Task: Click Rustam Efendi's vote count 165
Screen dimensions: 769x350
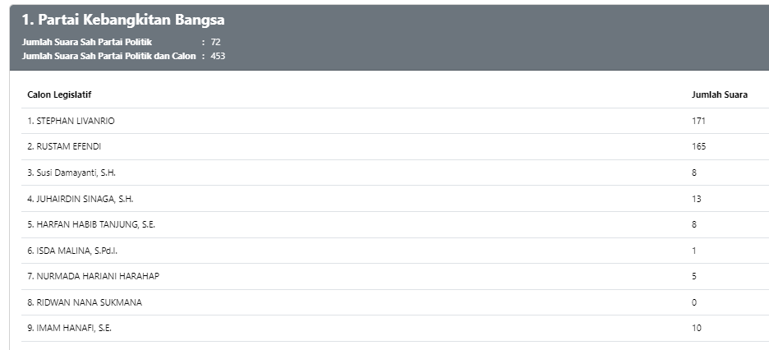Action: coord(698,146)
